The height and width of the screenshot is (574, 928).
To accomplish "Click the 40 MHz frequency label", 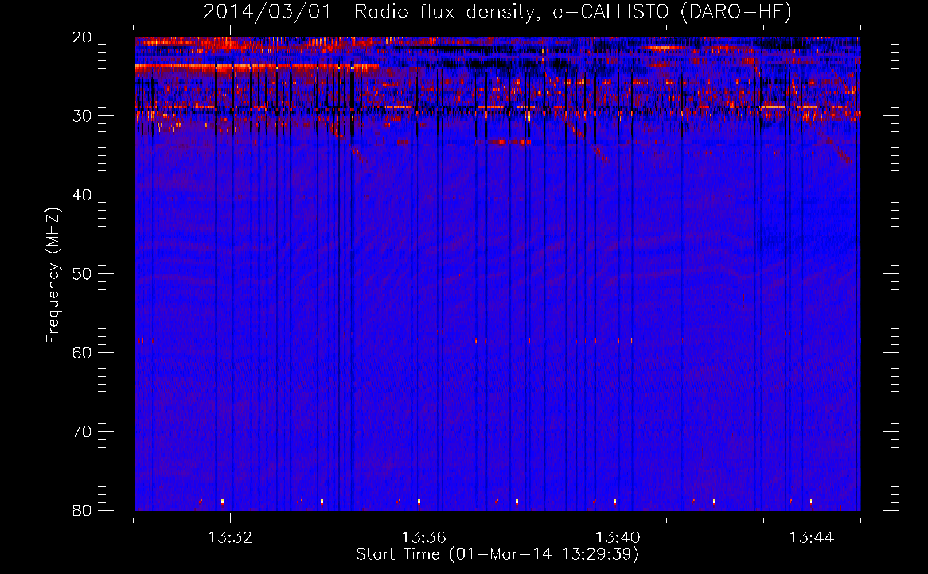I will coord(82,195).
